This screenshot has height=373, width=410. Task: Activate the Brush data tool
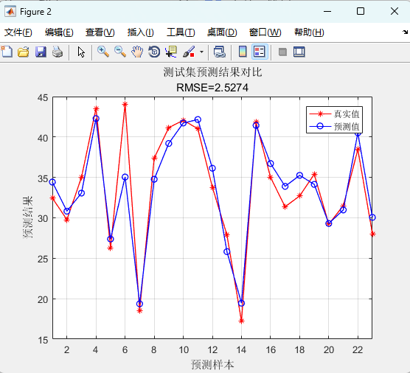click(x=189, y=52)
